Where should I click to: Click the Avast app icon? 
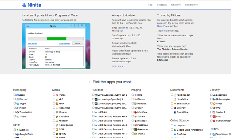[x=214, y=104]
